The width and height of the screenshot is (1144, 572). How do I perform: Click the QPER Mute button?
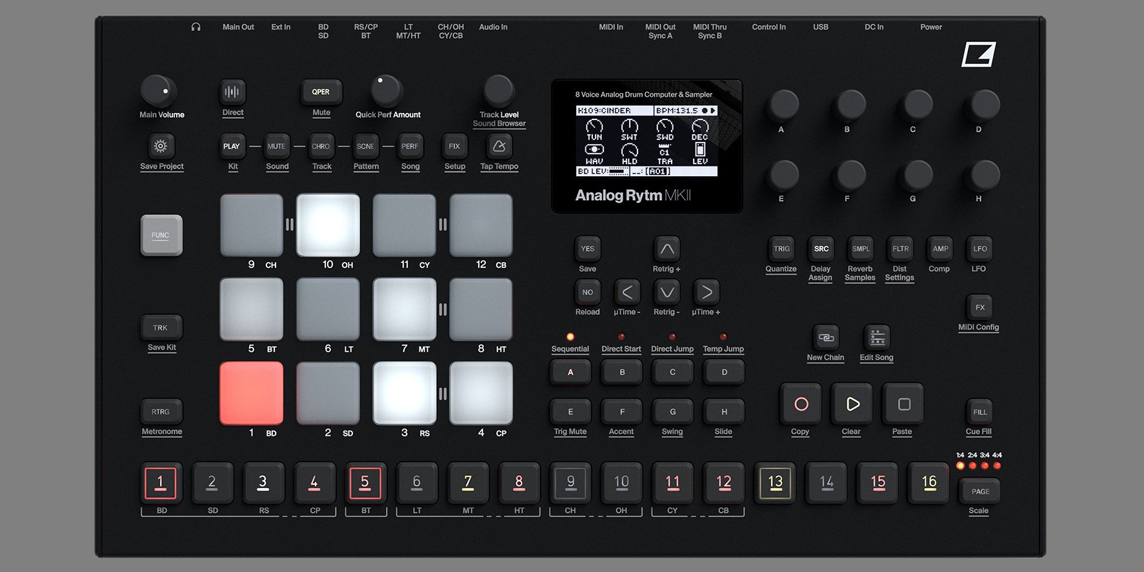point(321,92)
